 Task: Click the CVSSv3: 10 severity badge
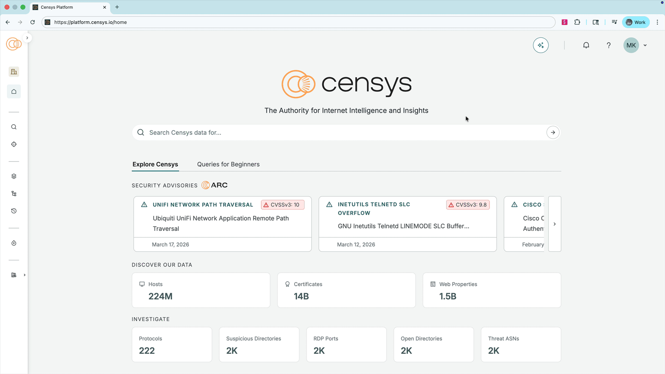pyautogui.click(x=283, y=205)
